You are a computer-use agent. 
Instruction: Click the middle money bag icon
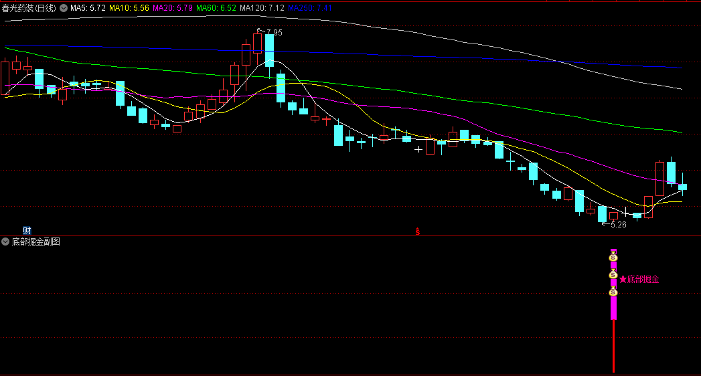[x=613, y=274]
